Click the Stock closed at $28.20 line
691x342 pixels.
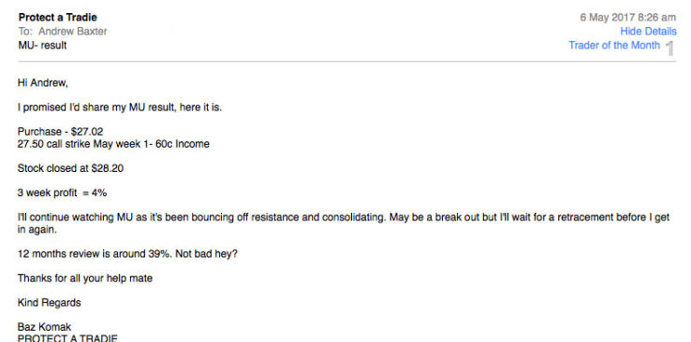pos(70,168)
